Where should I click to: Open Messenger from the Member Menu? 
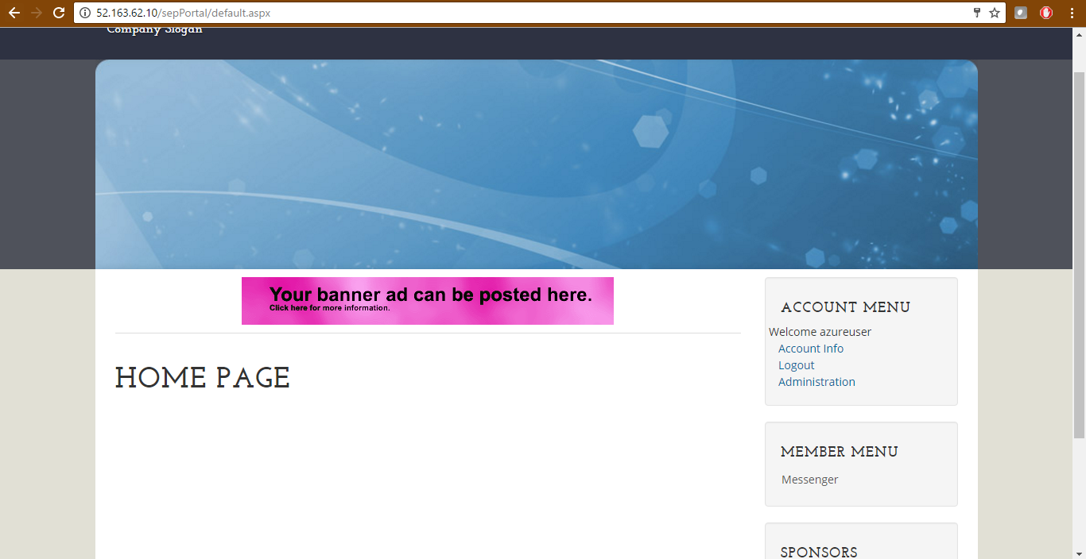pyautogui.click(x=809, y=480)
